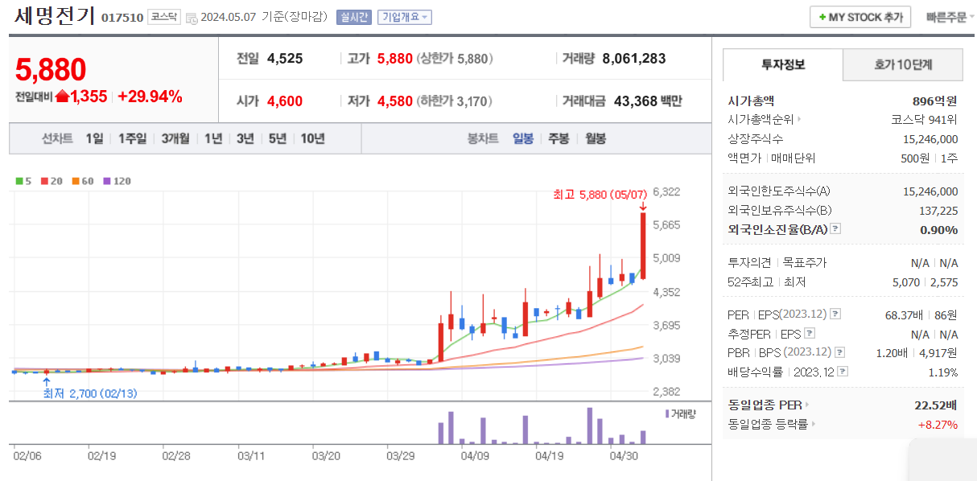Click the +29.94% change rate
The width and height of the screenshot is (977, 481).
[x=150, y=97]
